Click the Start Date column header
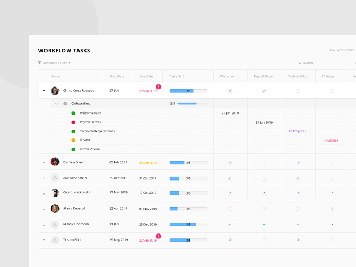Viewport: 356px width, 267px height. point(117,76)
